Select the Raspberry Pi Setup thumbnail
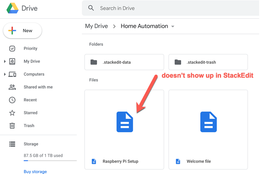The height and width of the screenshot is (174, 262). pyautogui.click(x=125, y=122)
